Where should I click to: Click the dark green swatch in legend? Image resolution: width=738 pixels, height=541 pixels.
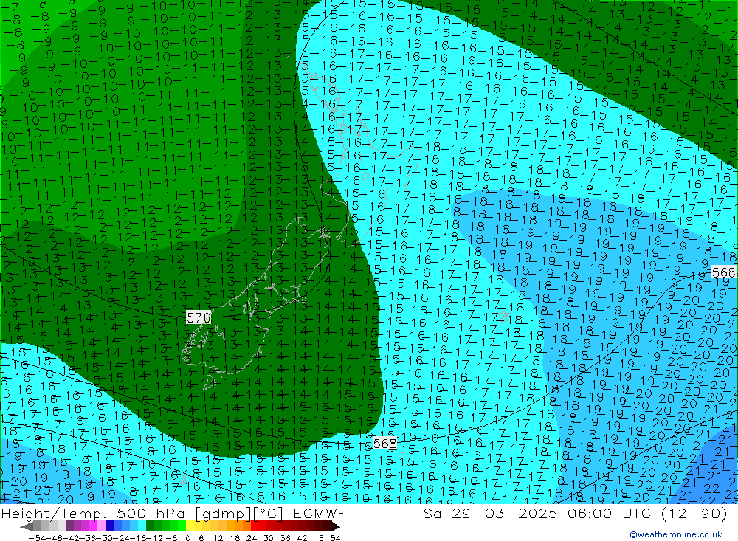(151, 526)
